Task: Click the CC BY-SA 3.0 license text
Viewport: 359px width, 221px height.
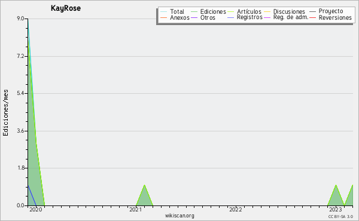Action: [x=340, y=216]
